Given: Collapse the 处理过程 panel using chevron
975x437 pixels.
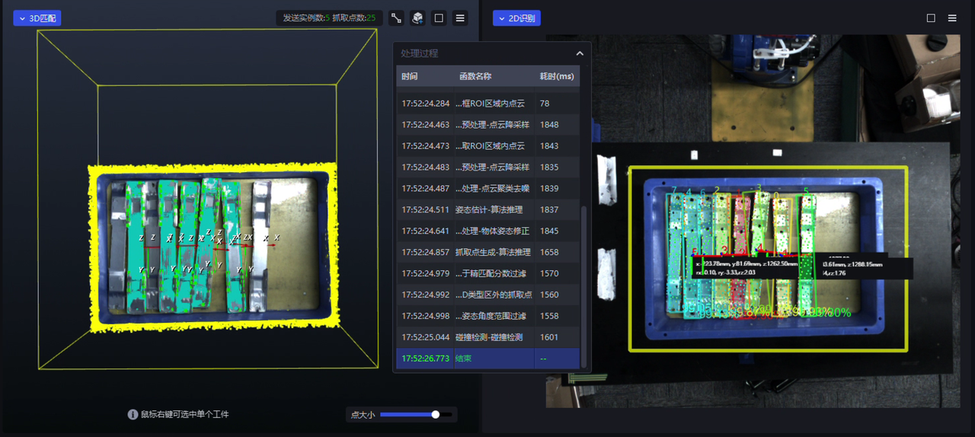Looking at the screenshot, I should 580,53.
